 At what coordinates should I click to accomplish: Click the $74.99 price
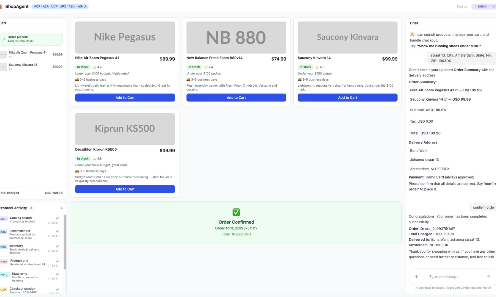click(279, 59)
